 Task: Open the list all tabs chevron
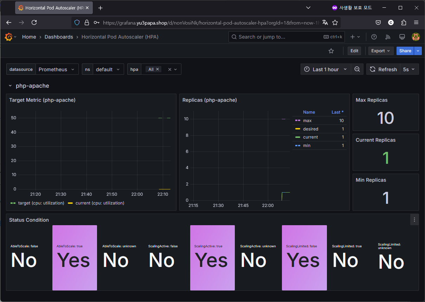308,8
